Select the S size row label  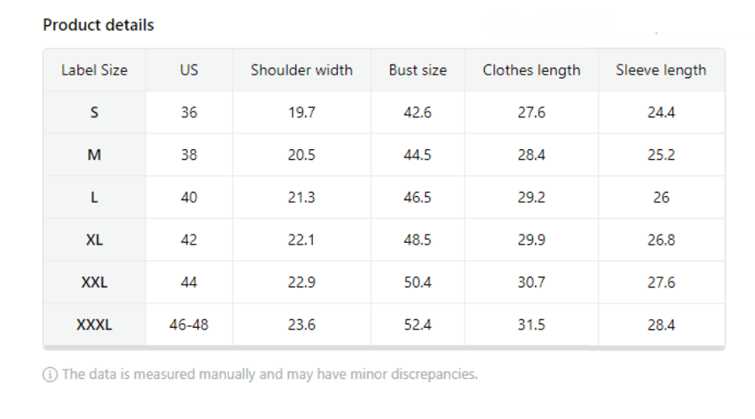tap(94, 112)
